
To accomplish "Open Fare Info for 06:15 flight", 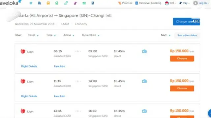I will pos(59,66).
